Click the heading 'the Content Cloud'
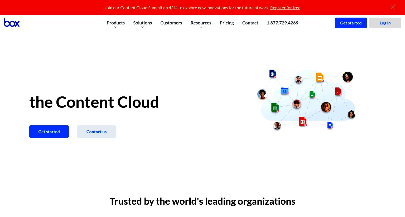Screen dimensions: 405x217 (94, 102)
